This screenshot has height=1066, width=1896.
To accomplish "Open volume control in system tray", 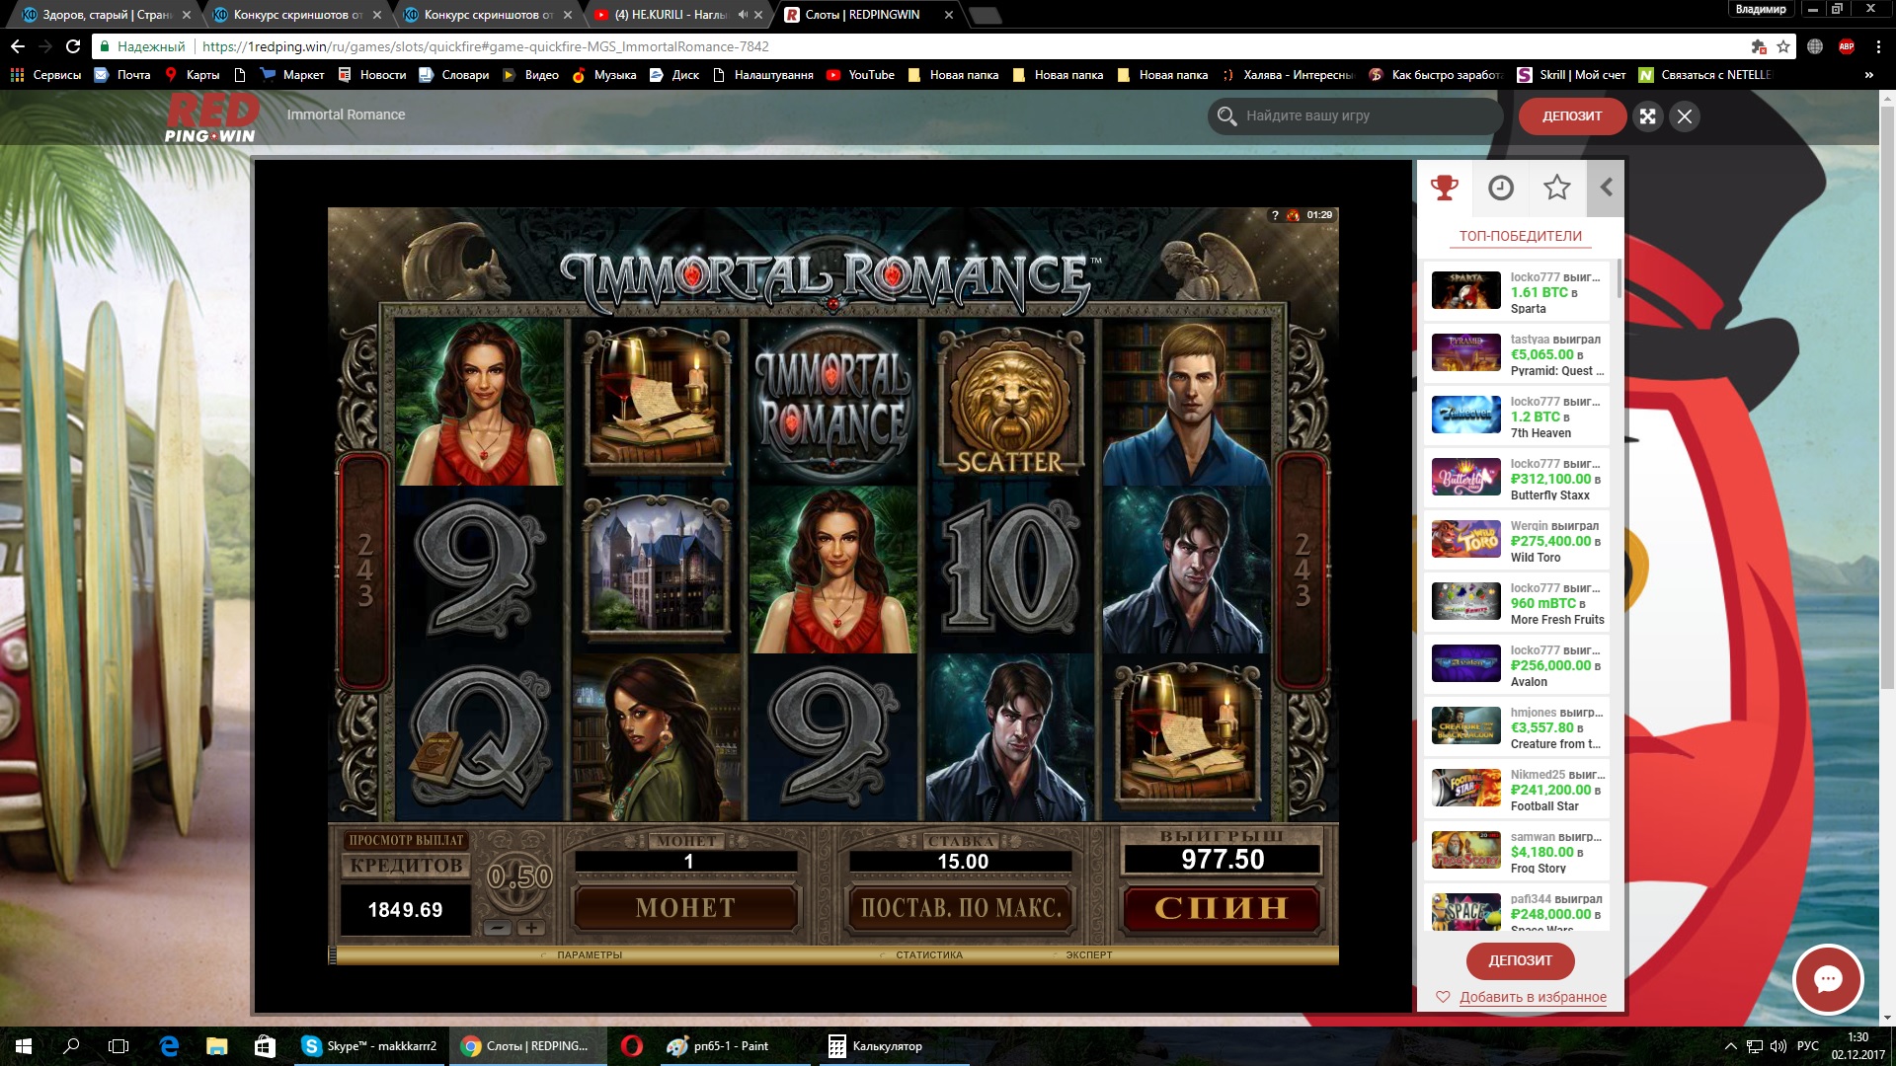I will tap(1778, 1046).
